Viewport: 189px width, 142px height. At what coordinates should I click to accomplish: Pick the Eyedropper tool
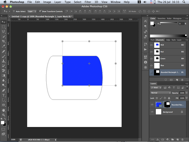click(3, 46)
